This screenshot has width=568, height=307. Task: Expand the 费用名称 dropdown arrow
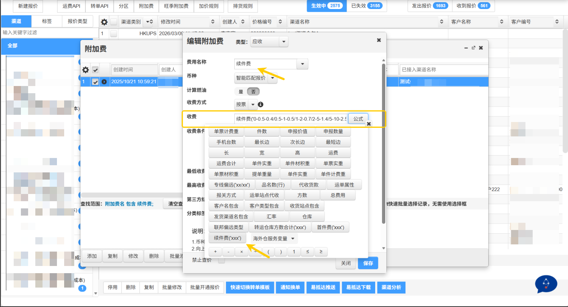pyautogui.click(x=302, y=64)
